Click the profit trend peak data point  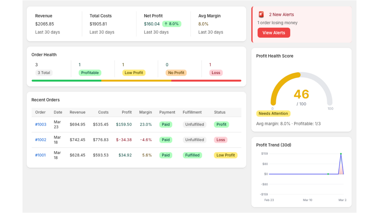tap(341, 154)
